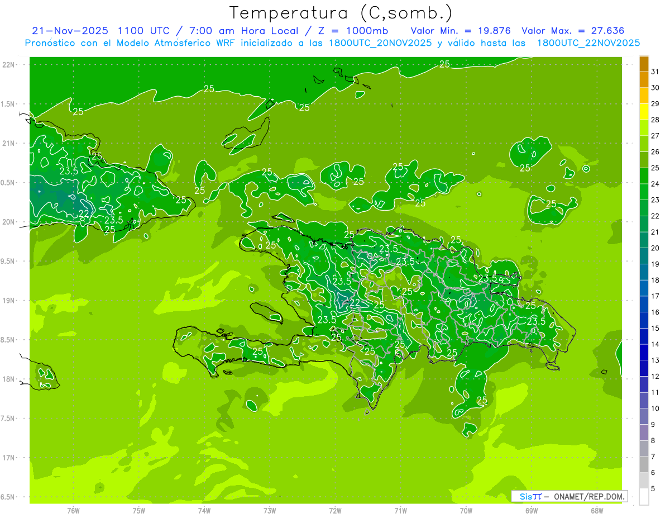Click the green color bar segment between 24 and 25
This screenshot has height=518, width=670.
pyautogui.click(x=644, y=176)
